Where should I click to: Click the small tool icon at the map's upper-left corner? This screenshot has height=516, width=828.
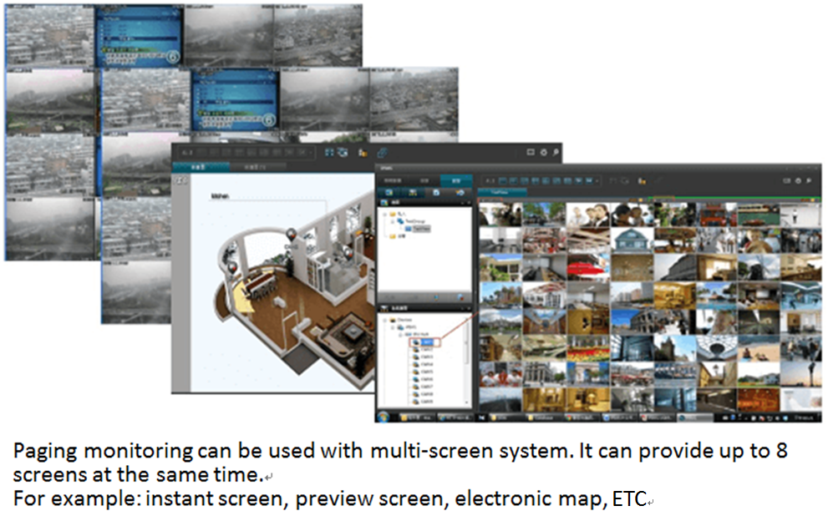coord(181,180)
